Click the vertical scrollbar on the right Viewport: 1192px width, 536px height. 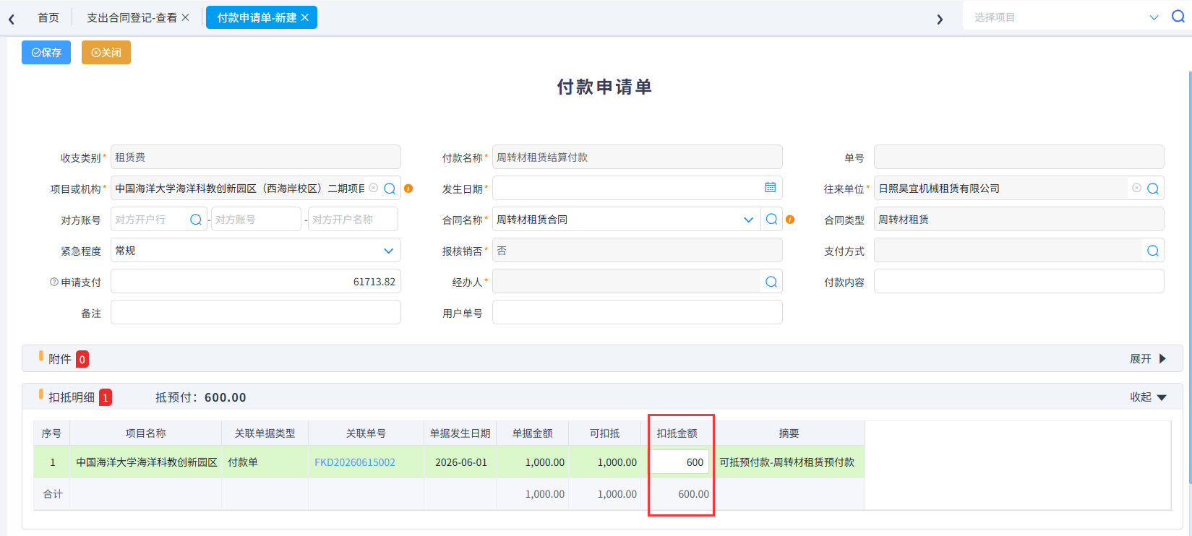(x=1189, y=277)
